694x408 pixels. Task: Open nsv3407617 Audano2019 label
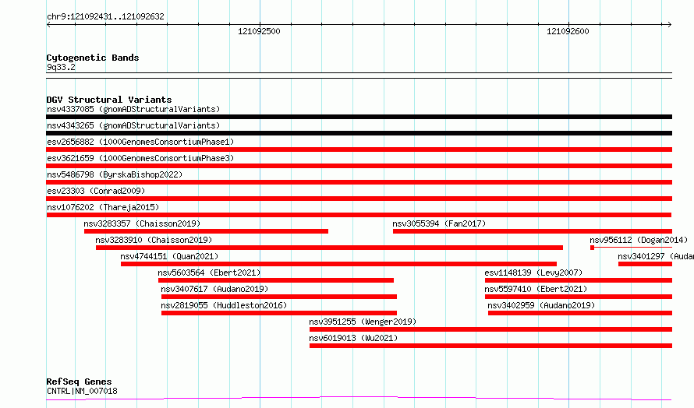pos(214,289)
